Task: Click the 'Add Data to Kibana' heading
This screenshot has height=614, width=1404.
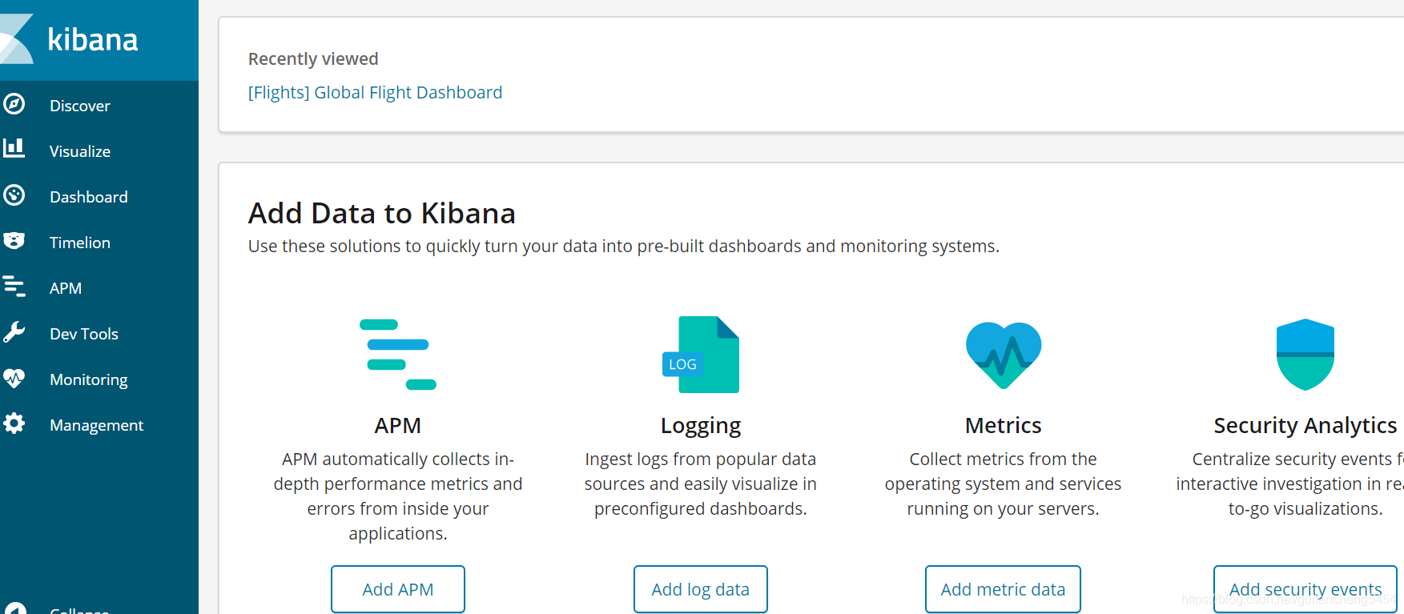Action: (x=382, y=214)
